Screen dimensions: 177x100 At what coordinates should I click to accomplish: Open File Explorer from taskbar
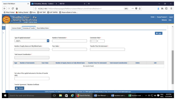click(x=61, y=95)
